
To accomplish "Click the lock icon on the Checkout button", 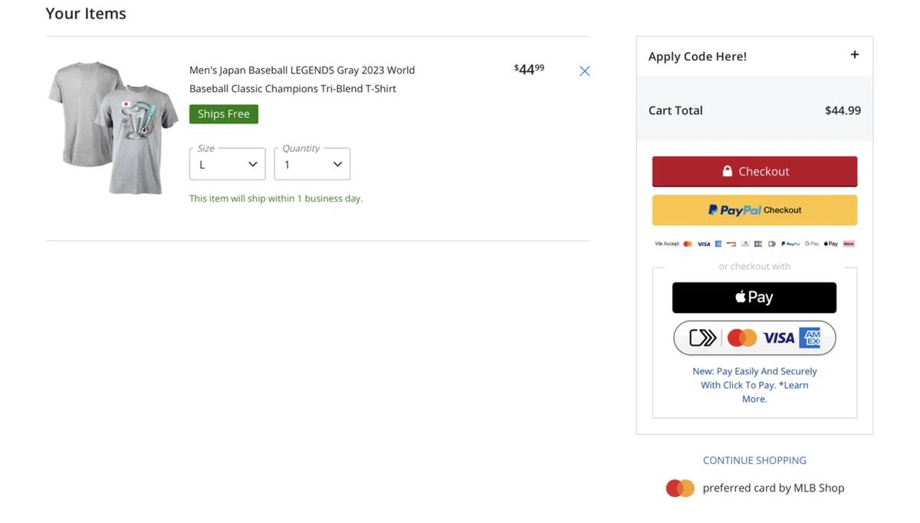I will [x=727, y=171].
